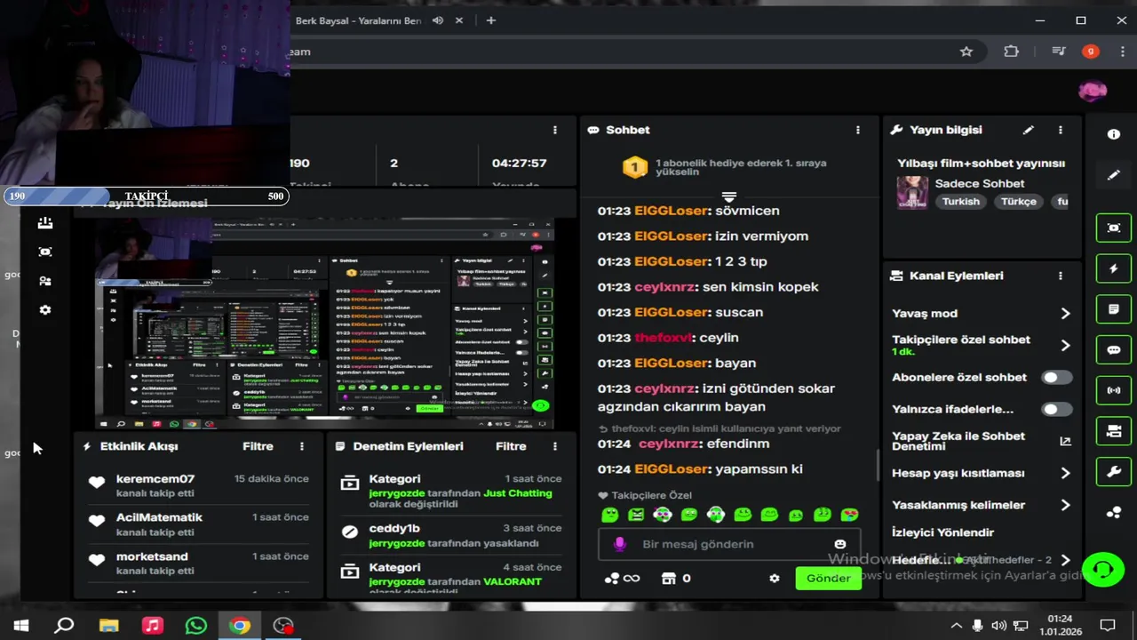This screenshot has height=640, width=1137.
Task: Open File Explorer from the taskbar
Action: [108, 626]
